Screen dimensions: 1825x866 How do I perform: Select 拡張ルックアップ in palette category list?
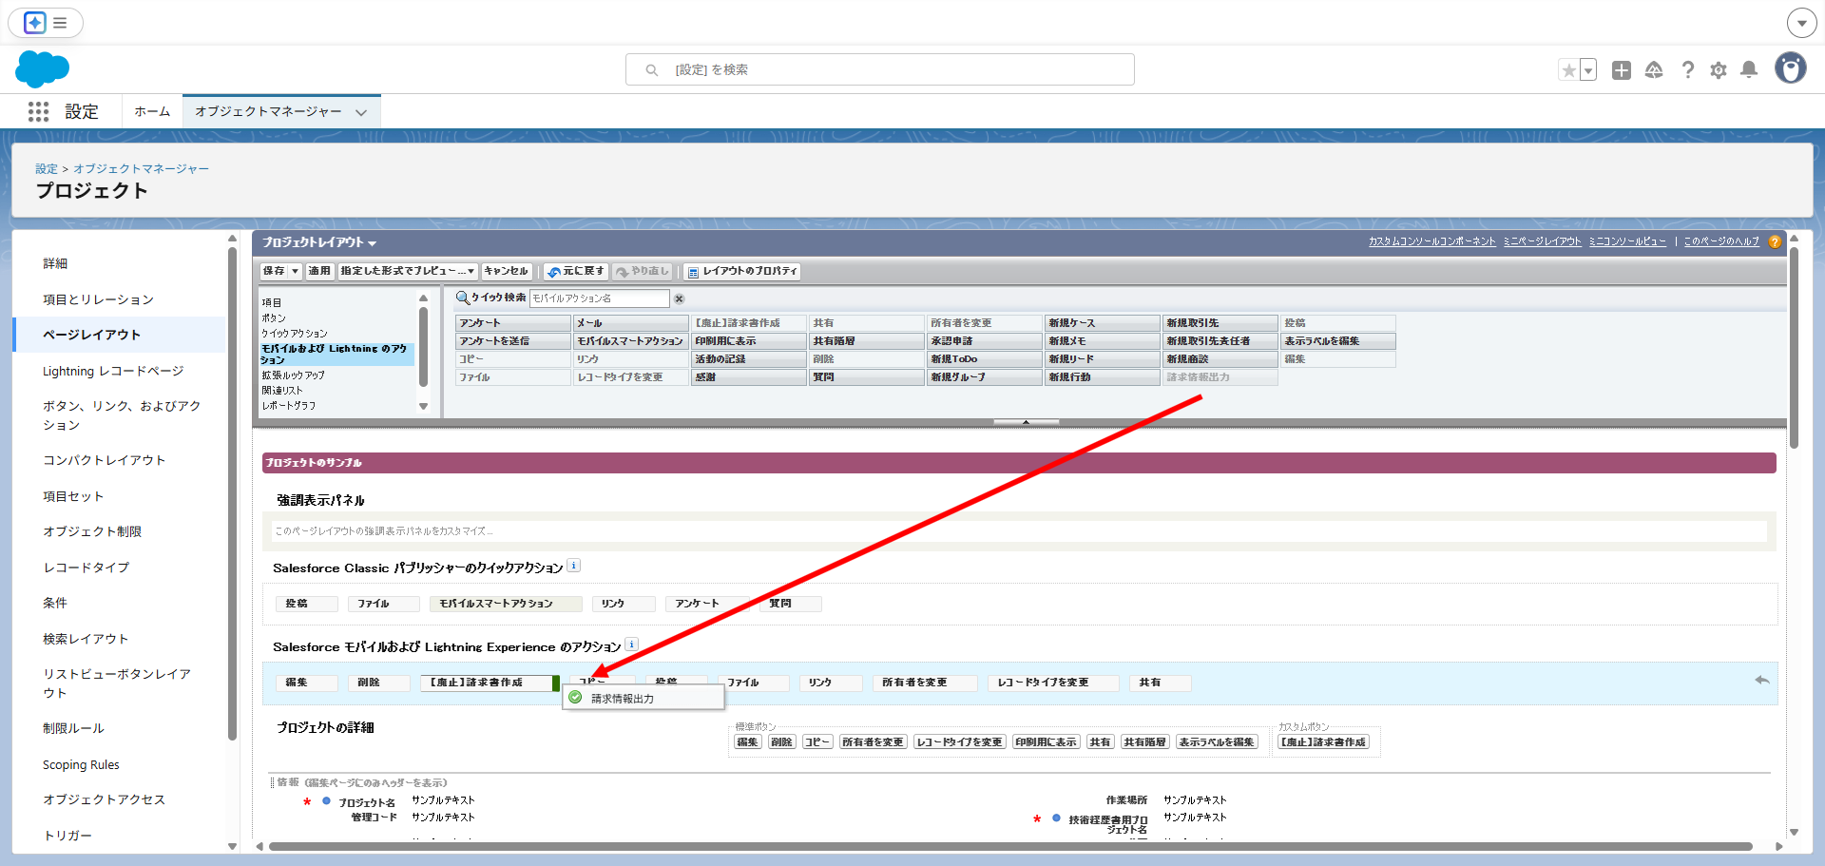pyautogui.click(x=294, y=375)
